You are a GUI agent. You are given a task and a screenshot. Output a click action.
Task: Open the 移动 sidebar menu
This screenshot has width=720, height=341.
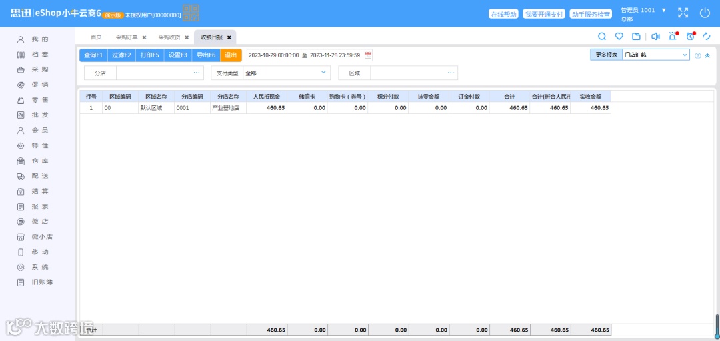(33, 252)
